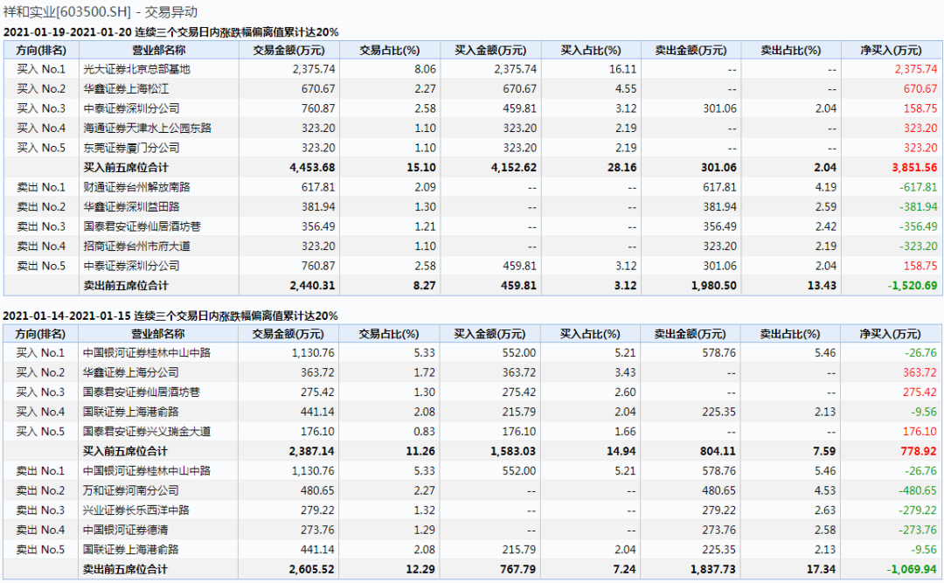
Task: Click the title 祥和实业[603500.SH] - 交易异动
Action: [100, 12]
